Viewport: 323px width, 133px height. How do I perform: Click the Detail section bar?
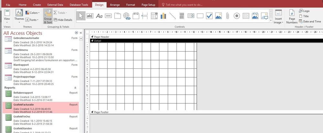206,41
